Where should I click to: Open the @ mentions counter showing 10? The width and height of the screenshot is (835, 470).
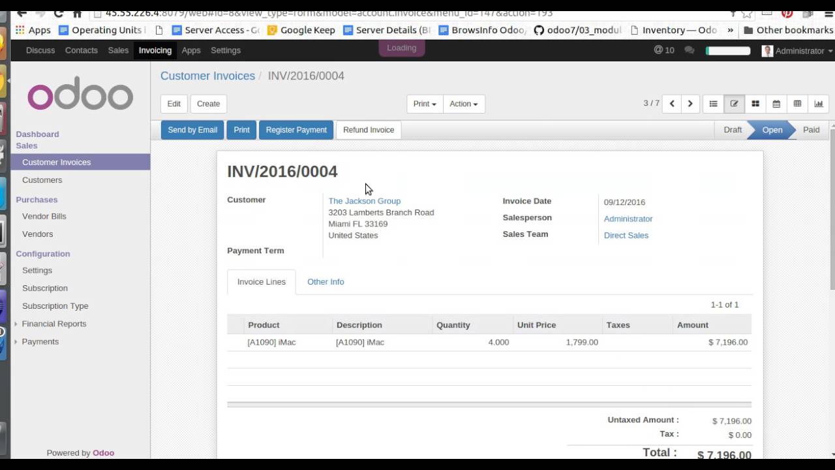[x=664, y=50]
